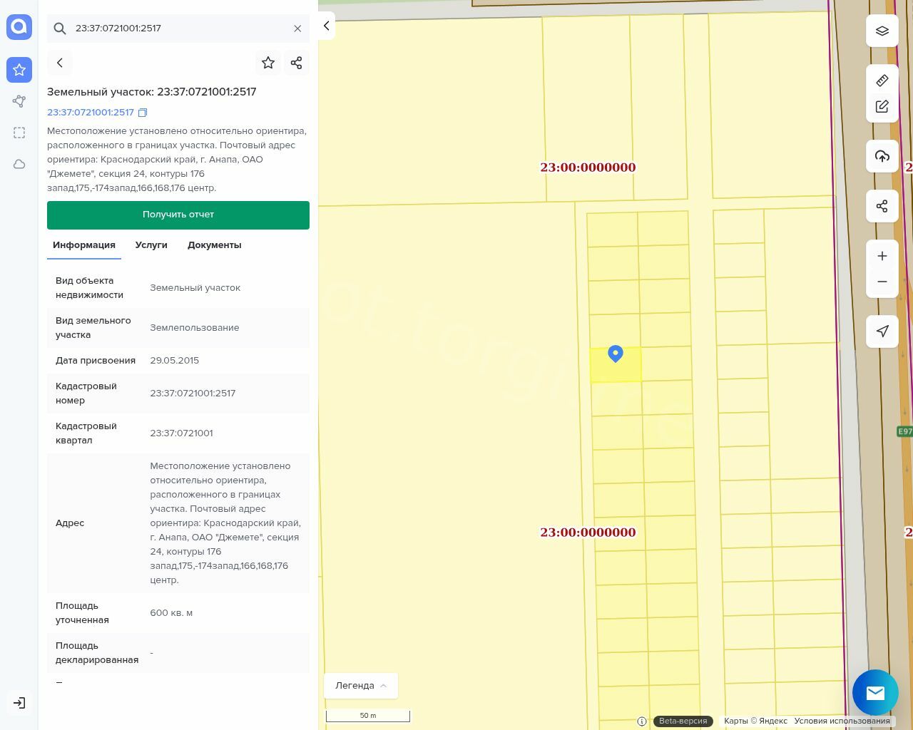Clear the search field text
The image size is (913, 730).
coord(297,29)
